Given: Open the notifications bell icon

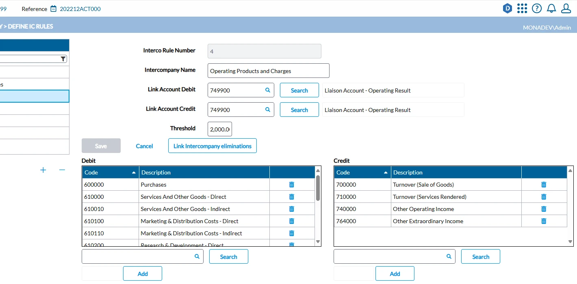Looking at the screenshot, I should (x=551, y=8).
